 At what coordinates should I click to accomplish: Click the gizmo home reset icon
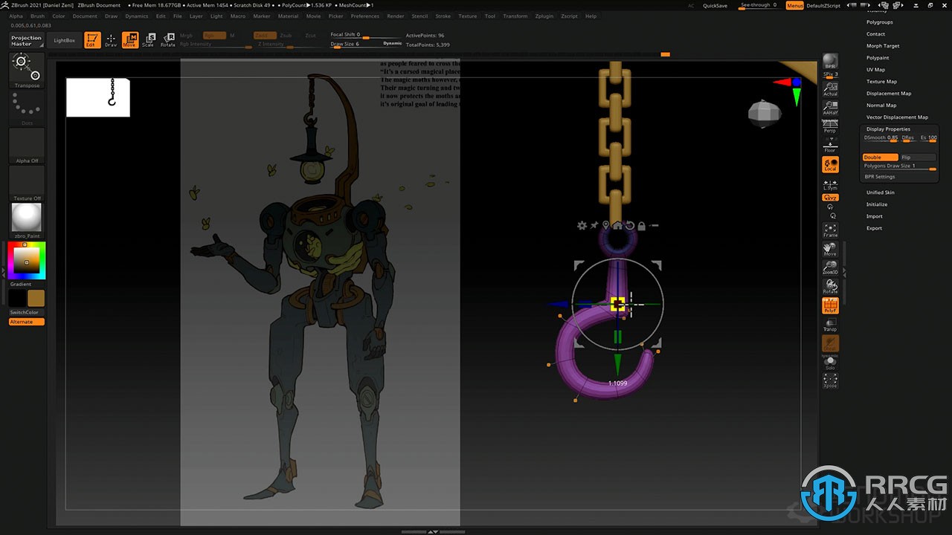tap(617, 225)
